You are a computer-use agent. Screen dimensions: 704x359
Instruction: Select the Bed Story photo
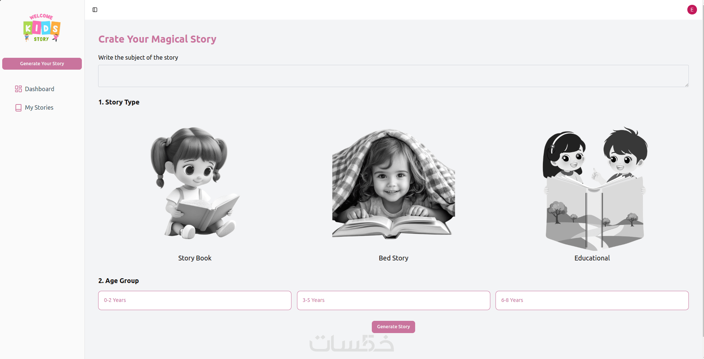393,184
